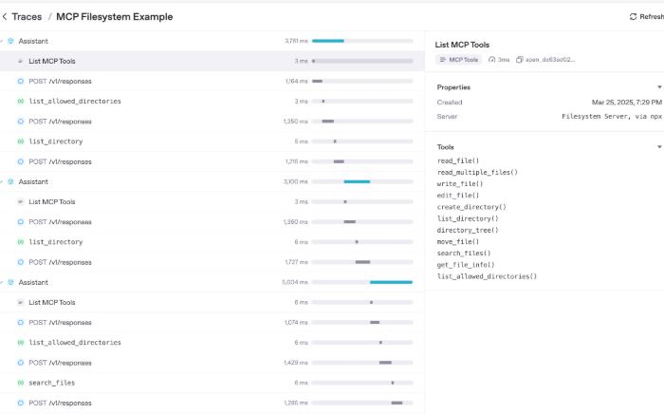This screenshot has width=664, height=414.
Task: Click the search_files function icon
Action: 21,383
